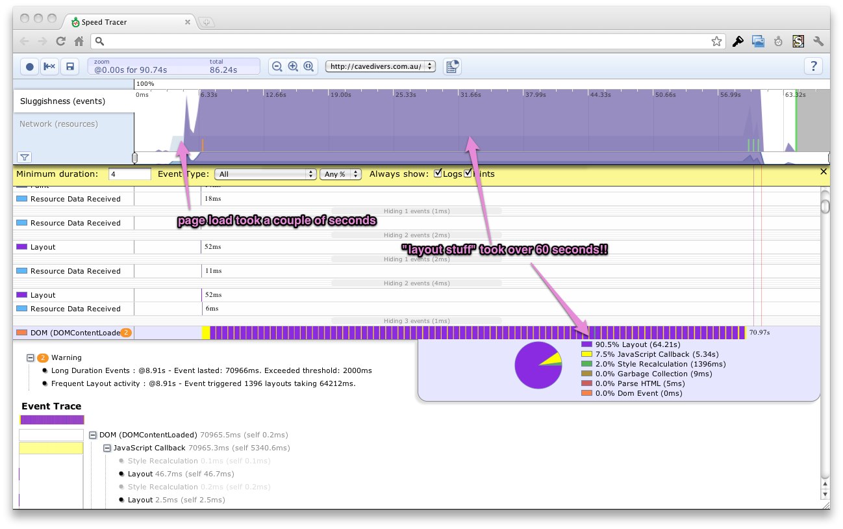Image resolution: width=843 pixels, height=529 pixels.
Task: Click the filter funnel icon
Action: 24,157
